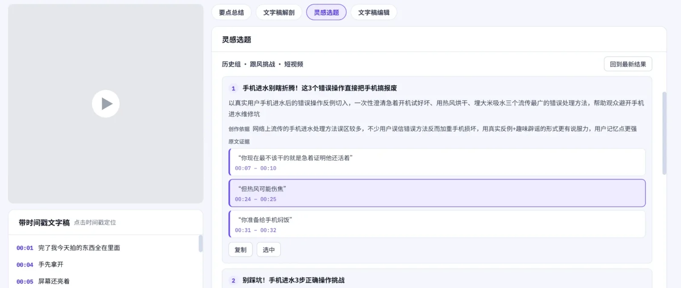
Task: Select the 灵感选题 tab
Action: pos(326,12)
